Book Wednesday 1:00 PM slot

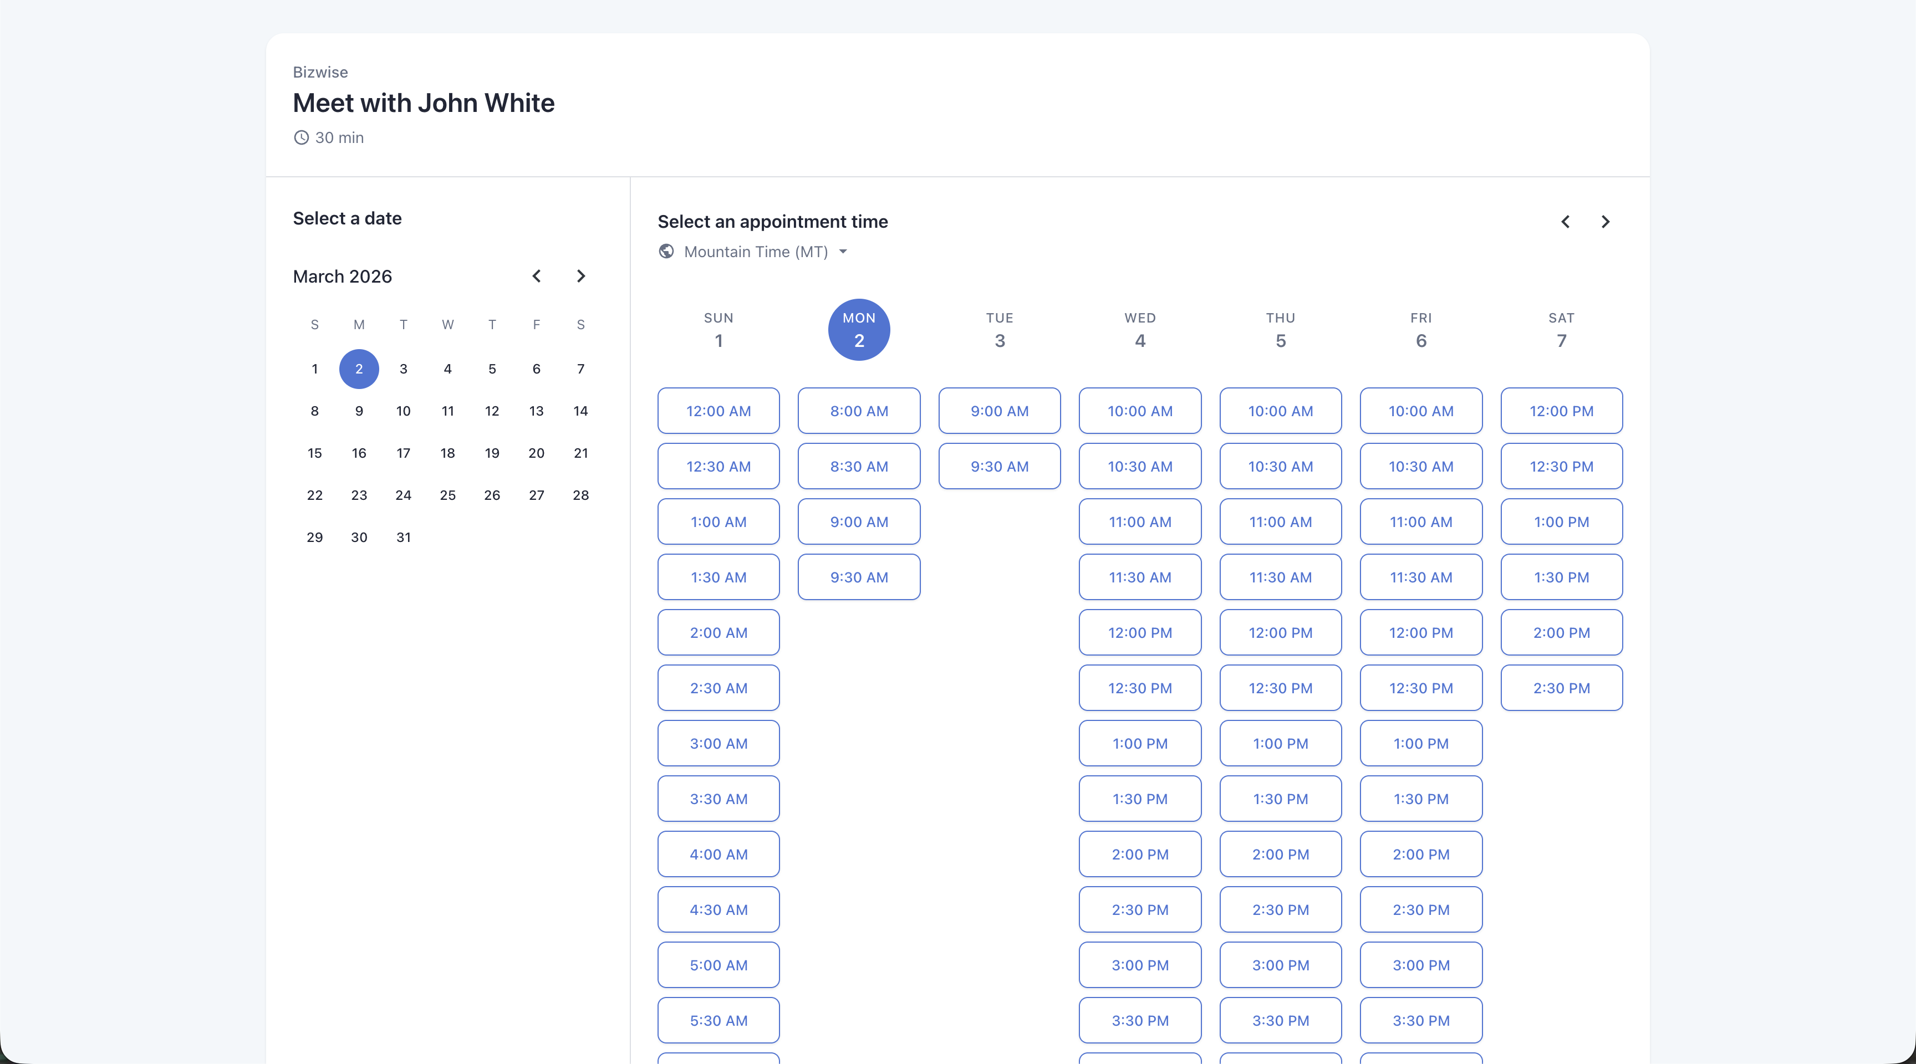(x=1140, y=744)
